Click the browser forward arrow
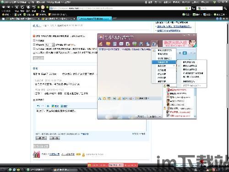Viewport: 229px width, 172px height. 9,7
